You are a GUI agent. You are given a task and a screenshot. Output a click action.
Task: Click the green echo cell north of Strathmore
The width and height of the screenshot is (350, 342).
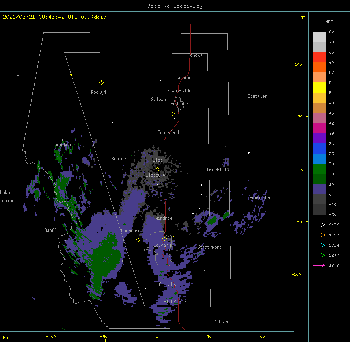[212, 220]
